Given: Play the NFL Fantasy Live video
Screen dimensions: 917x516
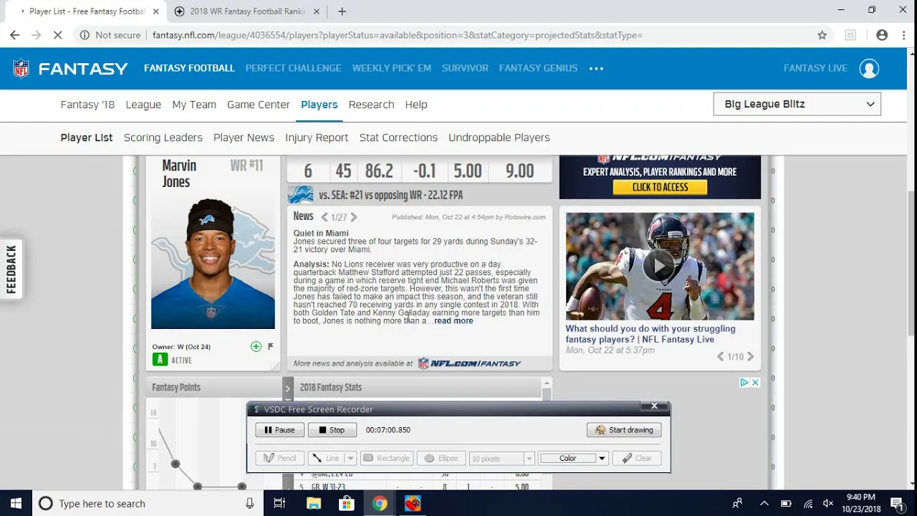Looking at the screenshot, I should 659,267.
